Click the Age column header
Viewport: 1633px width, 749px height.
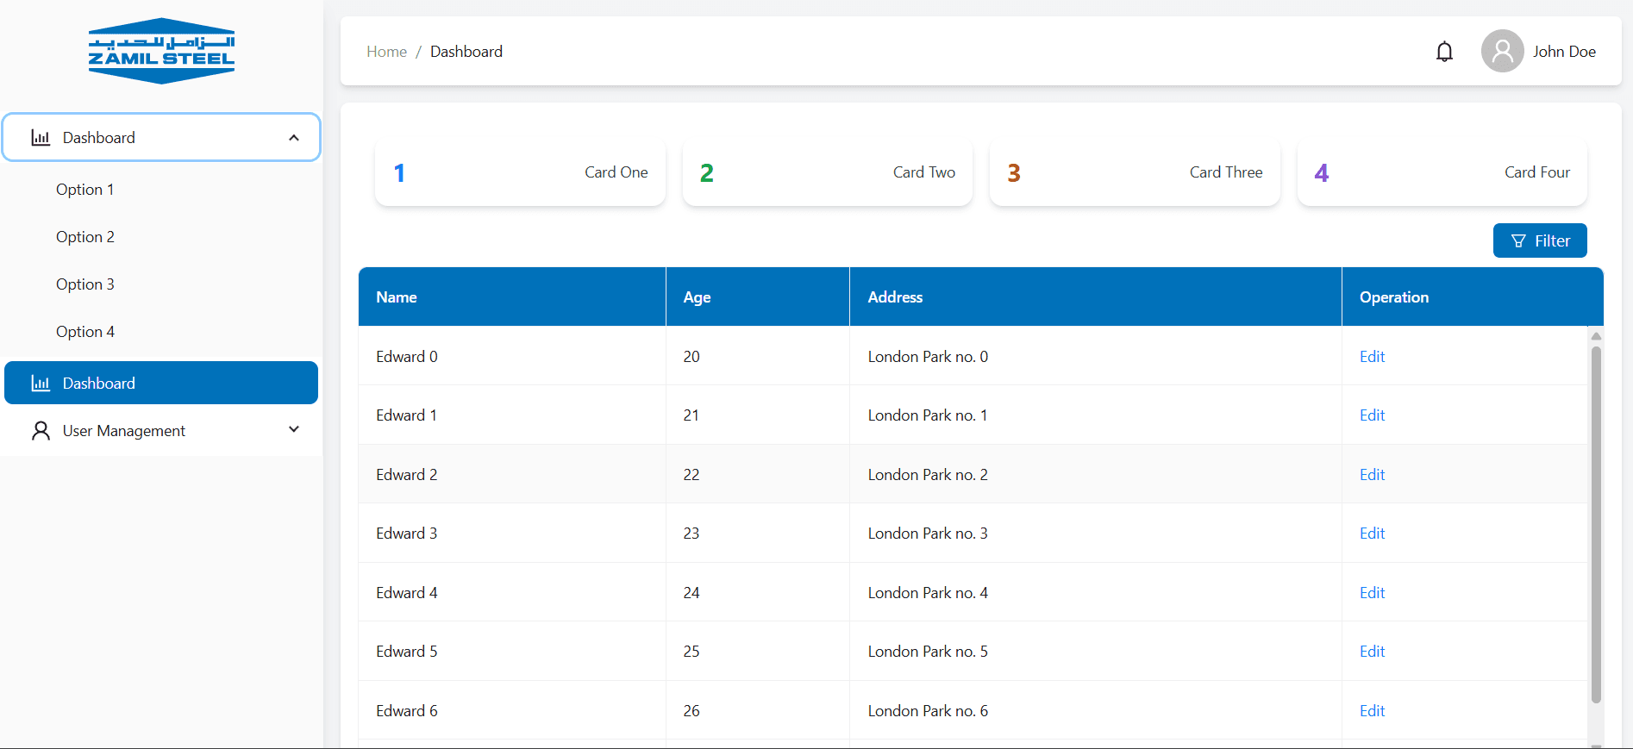(698, 297)
